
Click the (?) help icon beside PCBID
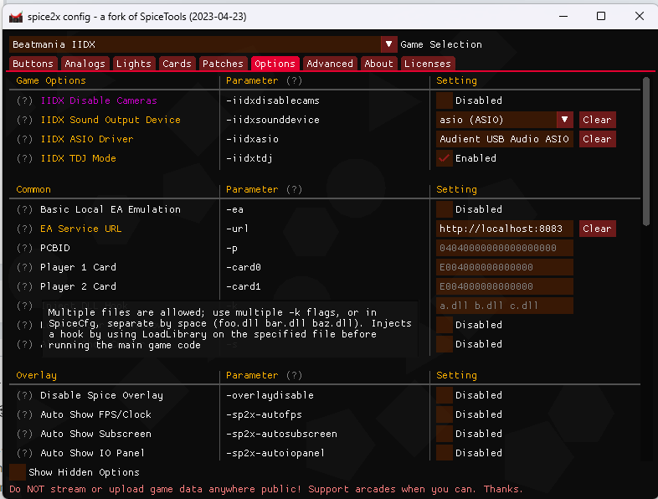pyautogui.click(x=25, y=248)
